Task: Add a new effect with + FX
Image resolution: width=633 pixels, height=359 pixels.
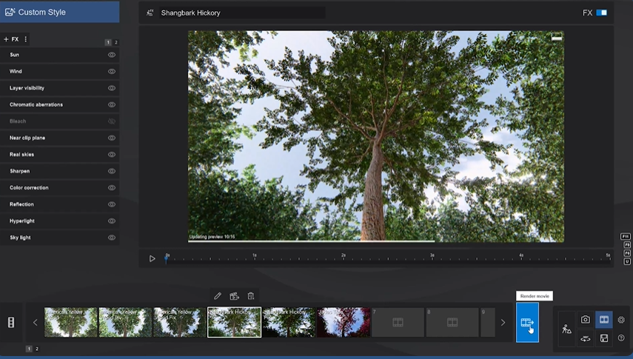Action: point(11,39)
